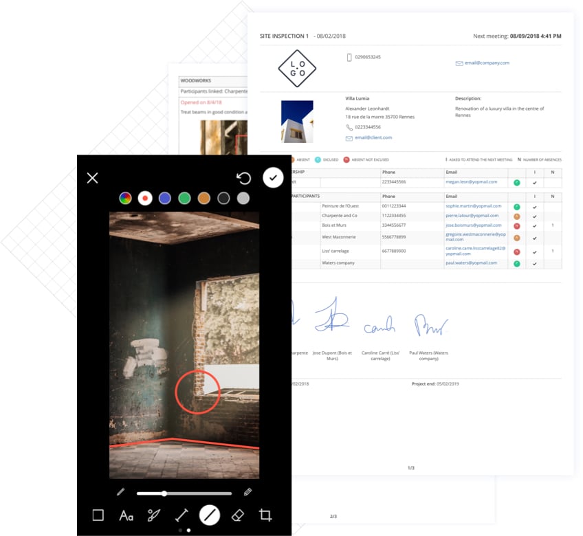
Task: Click Caroline Carré's signature
Action: [x=379, y=325]
